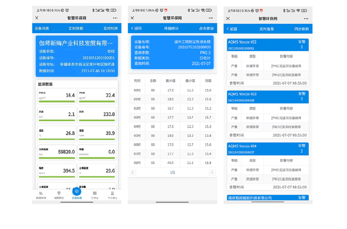The height and width of the screenshot is (229, 347).
Task: Open the three-dot menu on right phone
Action: [x=306, y=19]
